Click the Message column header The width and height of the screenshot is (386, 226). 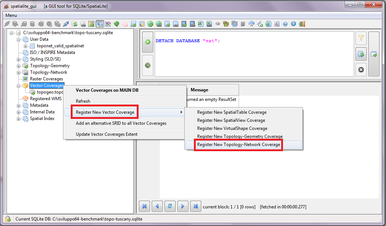(199, 90)
